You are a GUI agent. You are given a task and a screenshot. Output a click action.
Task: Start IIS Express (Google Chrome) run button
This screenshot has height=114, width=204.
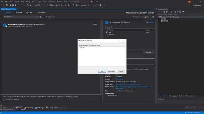pyautogui.click(x=57, y=5)
